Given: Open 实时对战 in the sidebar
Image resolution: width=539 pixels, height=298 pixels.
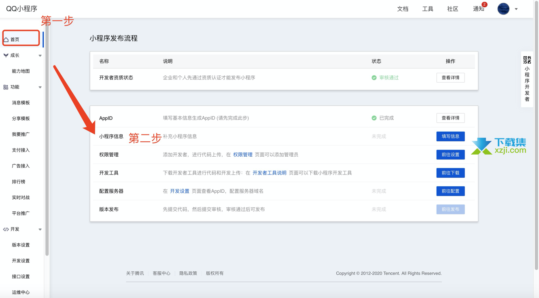Looking at the screenshot, I should tap(21, 198).
